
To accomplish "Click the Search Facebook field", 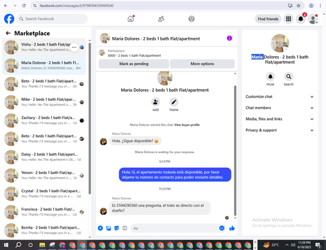I will pyautogui.click(x=52, y=19).
